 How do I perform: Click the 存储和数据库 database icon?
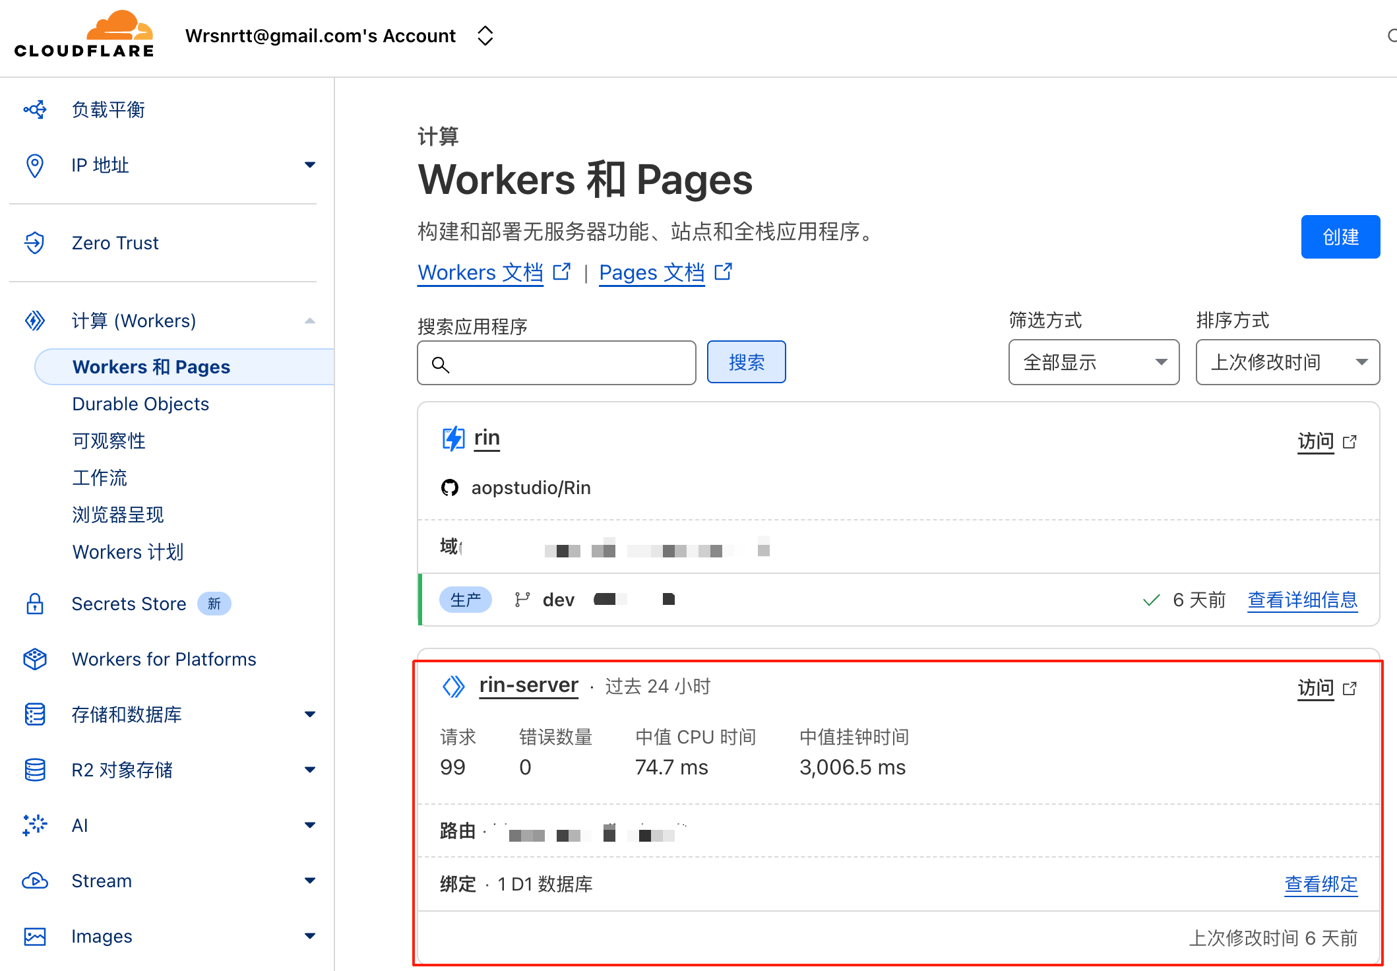click(35, 714)
